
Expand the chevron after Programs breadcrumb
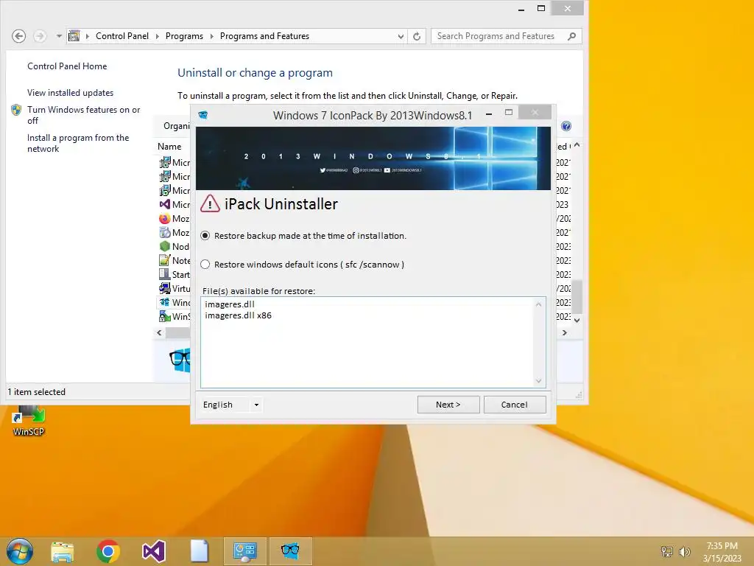(x=211, y=36)
